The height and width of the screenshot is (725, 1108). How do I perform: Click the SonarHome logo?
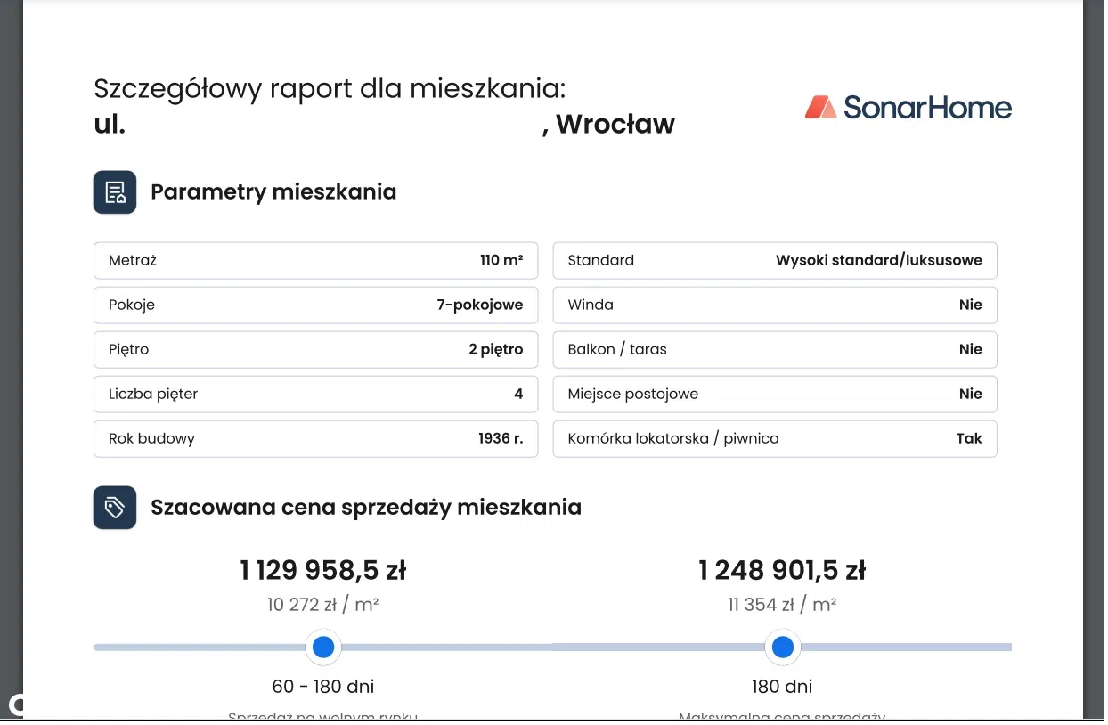pyautogui.click(x=908, y=108)
